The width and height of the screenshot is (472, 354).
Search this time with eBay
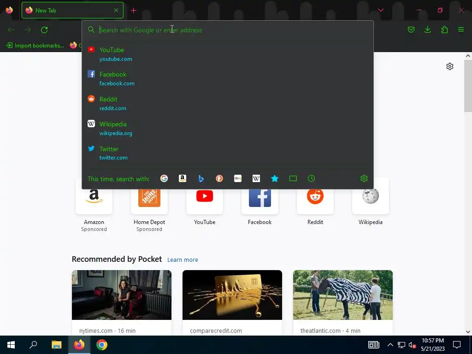click(238, 178)
